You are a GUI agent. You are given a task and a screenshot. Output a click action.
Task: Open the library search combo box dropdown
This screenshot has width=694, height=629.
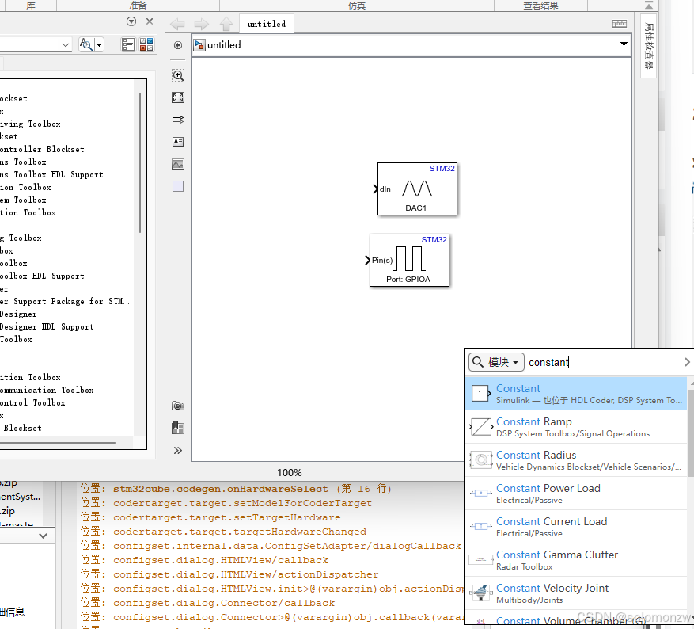66,44
